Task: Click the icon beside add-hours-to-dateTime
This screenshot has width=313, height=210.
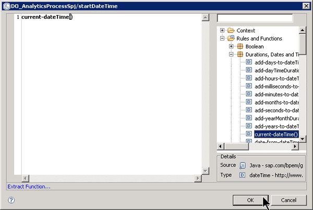Action: 249,78
